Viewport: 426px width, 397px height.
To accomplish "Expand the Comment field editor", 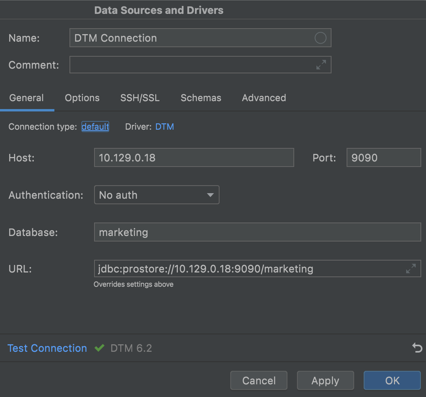I will pos(321,65).
